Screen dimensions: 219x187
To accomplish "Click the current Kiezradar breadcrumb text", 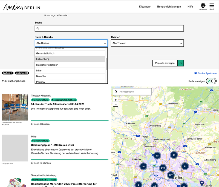I will (x=63, y=15).
